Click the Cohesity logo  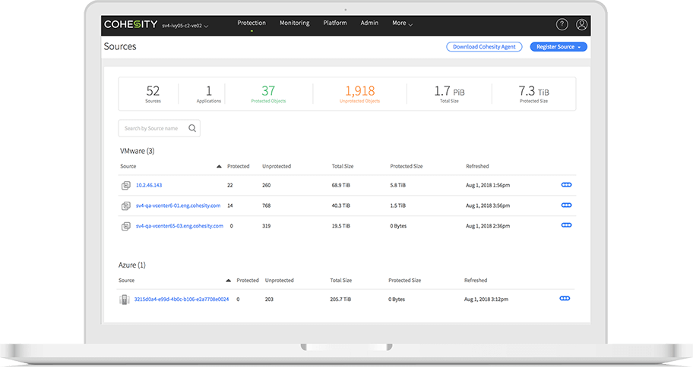[131, 24]
